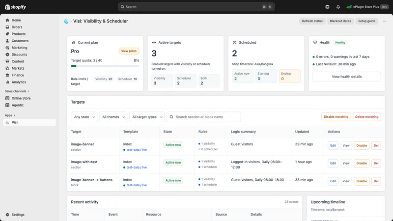Open the All target types dropdown
393x221 pixels.
tap(147, 117)
